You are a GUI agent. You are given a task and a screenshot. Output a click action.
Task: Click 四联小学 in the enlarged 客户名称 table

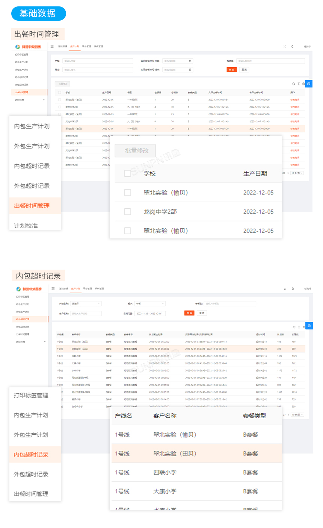[165, 472]
